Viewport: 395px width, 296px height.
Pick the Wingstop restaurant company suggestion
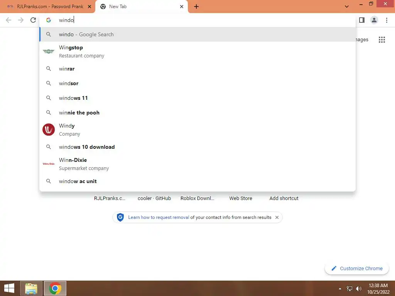pos(197,52)
